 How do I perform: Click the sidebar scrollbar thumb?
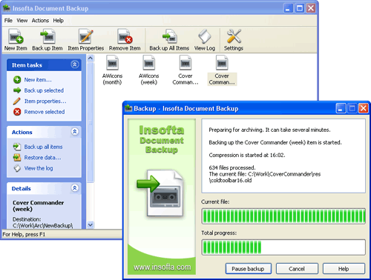(91, 123)
